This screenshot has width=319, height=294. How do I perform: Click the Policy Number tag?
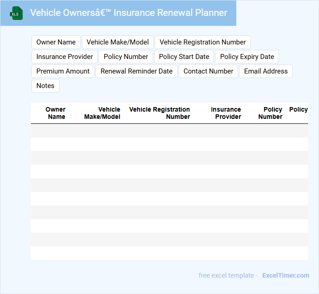pos(126,57)
